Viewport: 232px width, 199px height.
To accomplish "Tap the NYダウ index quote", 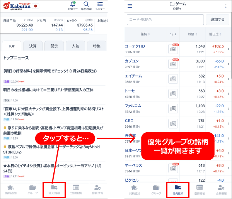I will pyautogui.click(x=80, y=25).
